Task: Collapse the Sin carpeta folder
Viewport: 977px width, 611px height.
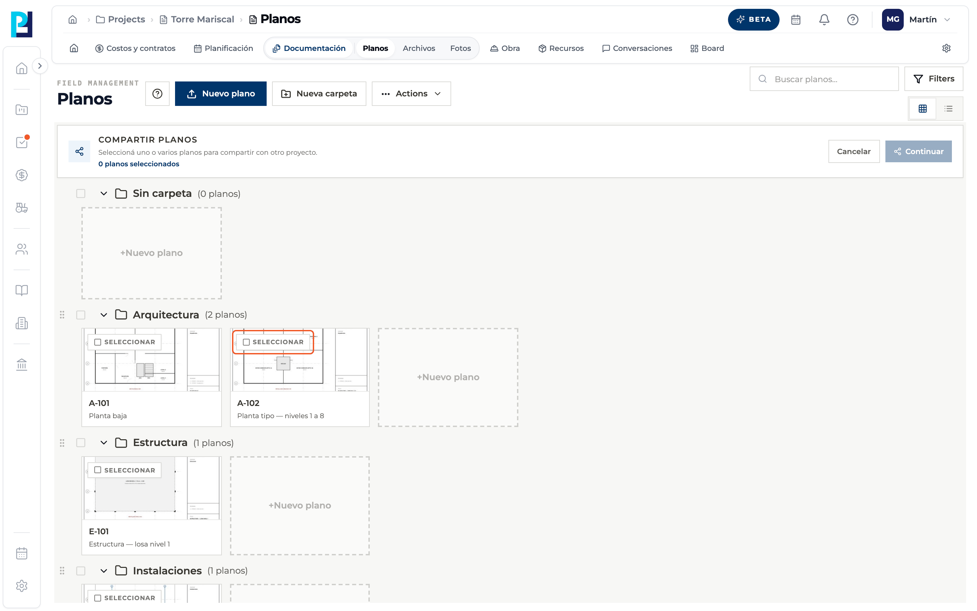Action: 104,193
